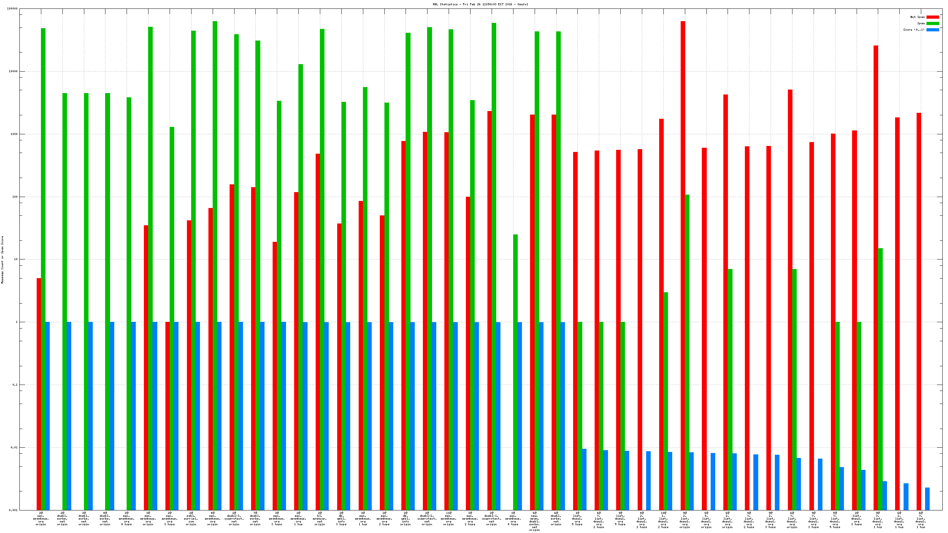Click the 100000 tick on the y-axis
The image size is (948, 533).
(12, 8)
